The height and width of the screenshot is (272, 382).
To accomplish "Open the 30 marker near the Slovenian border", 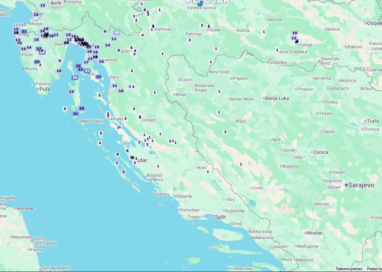I will 117,33.
